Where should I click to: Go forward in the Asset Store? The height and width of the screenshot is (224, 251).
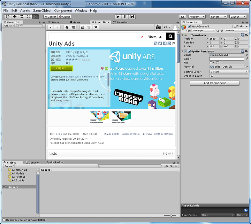coord(57,28)
